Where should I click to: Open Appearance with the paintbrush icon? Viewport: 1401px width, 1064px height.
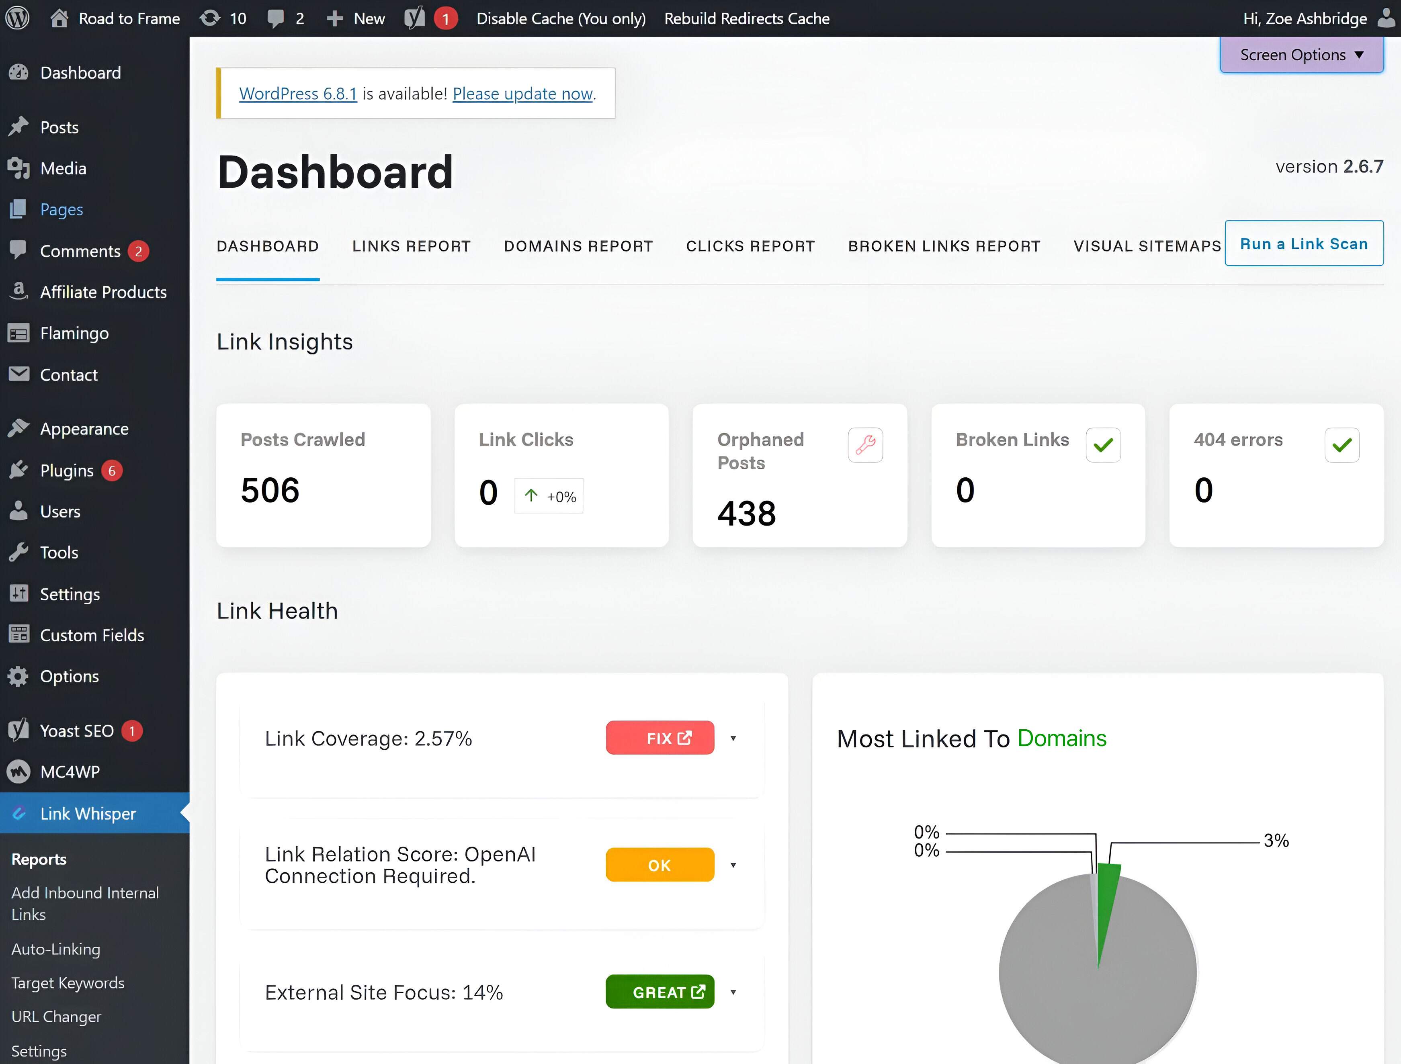click(18, 428)
